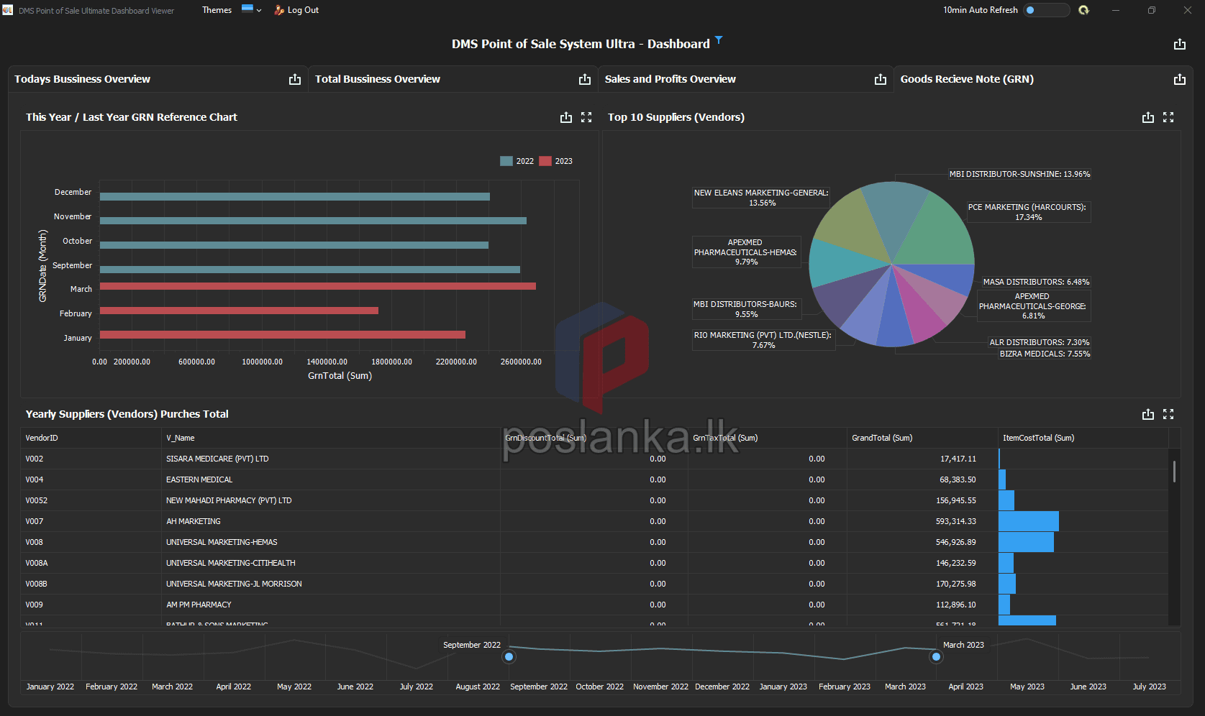The image size is (1205, 716).
Task: Select the December 2022 bar
Action: [x=295, y=196]
